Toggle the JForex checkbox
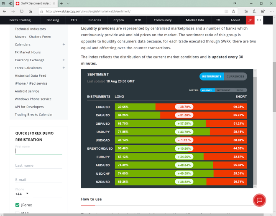This screenshot has height=216, width=276. coord(17,205)
